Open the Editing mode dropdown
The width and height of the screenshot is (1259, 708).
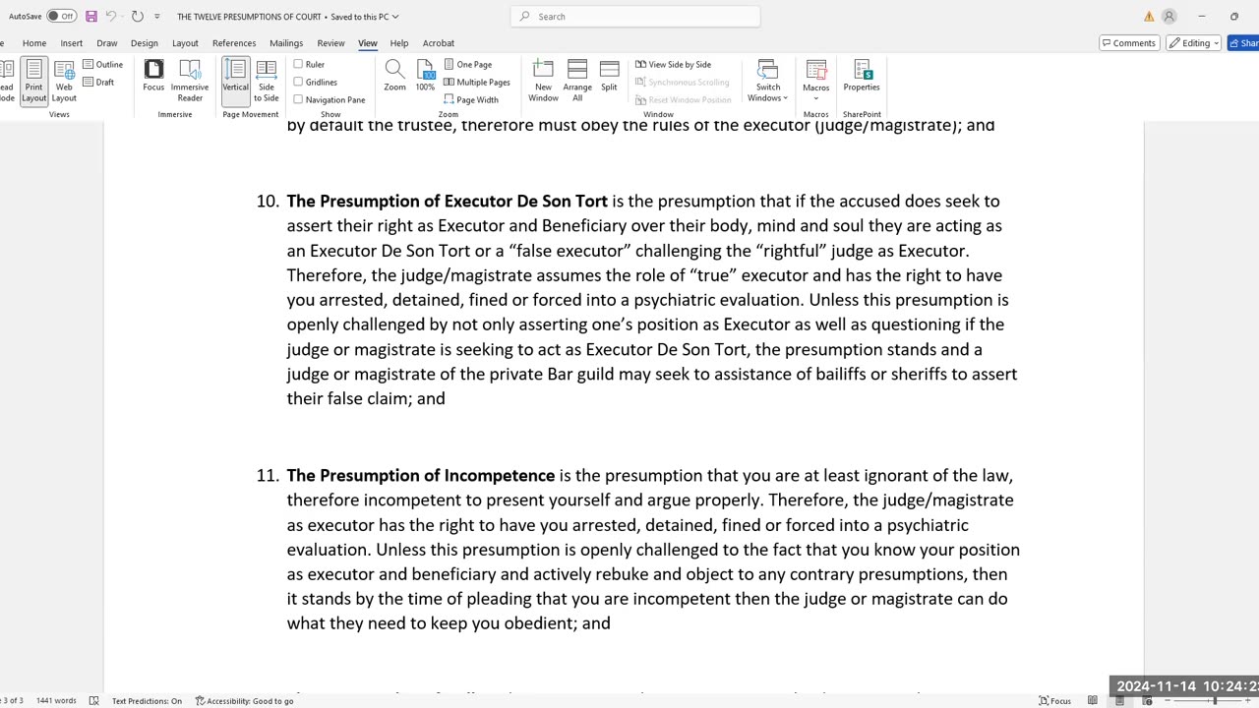(x=1193, y=43)
